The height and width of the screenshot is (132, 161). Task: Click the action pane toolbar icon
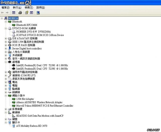coord(31,13)
